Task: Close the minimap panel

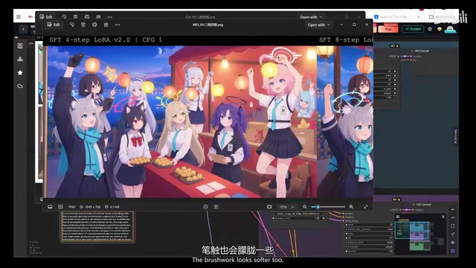Action: pyautogui.click(x=443, y=217)
